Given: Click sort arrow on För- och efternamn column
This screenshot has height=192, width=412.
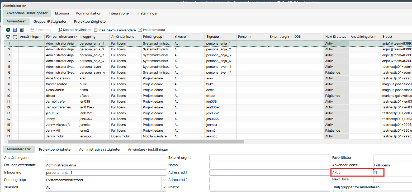Looking at the screenshot, I should 77,37.
